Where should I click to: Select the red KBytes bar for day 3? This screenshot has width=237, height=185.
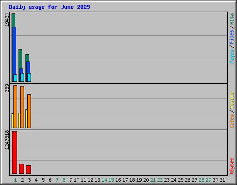(x=28, y=169)
